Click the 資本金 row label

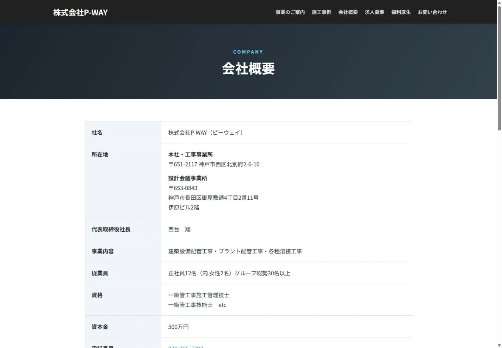tap(100, 327)
